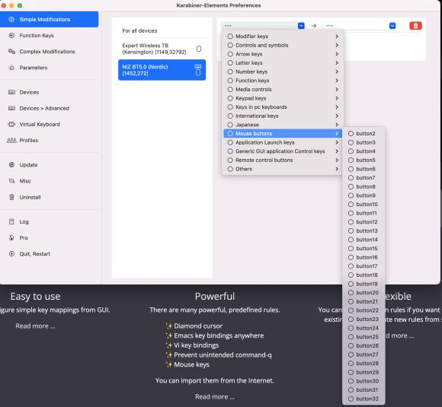This screenshot has height=407, width=442.
Task: Expand the Modifier keys submenu
Action: [283, 37]
